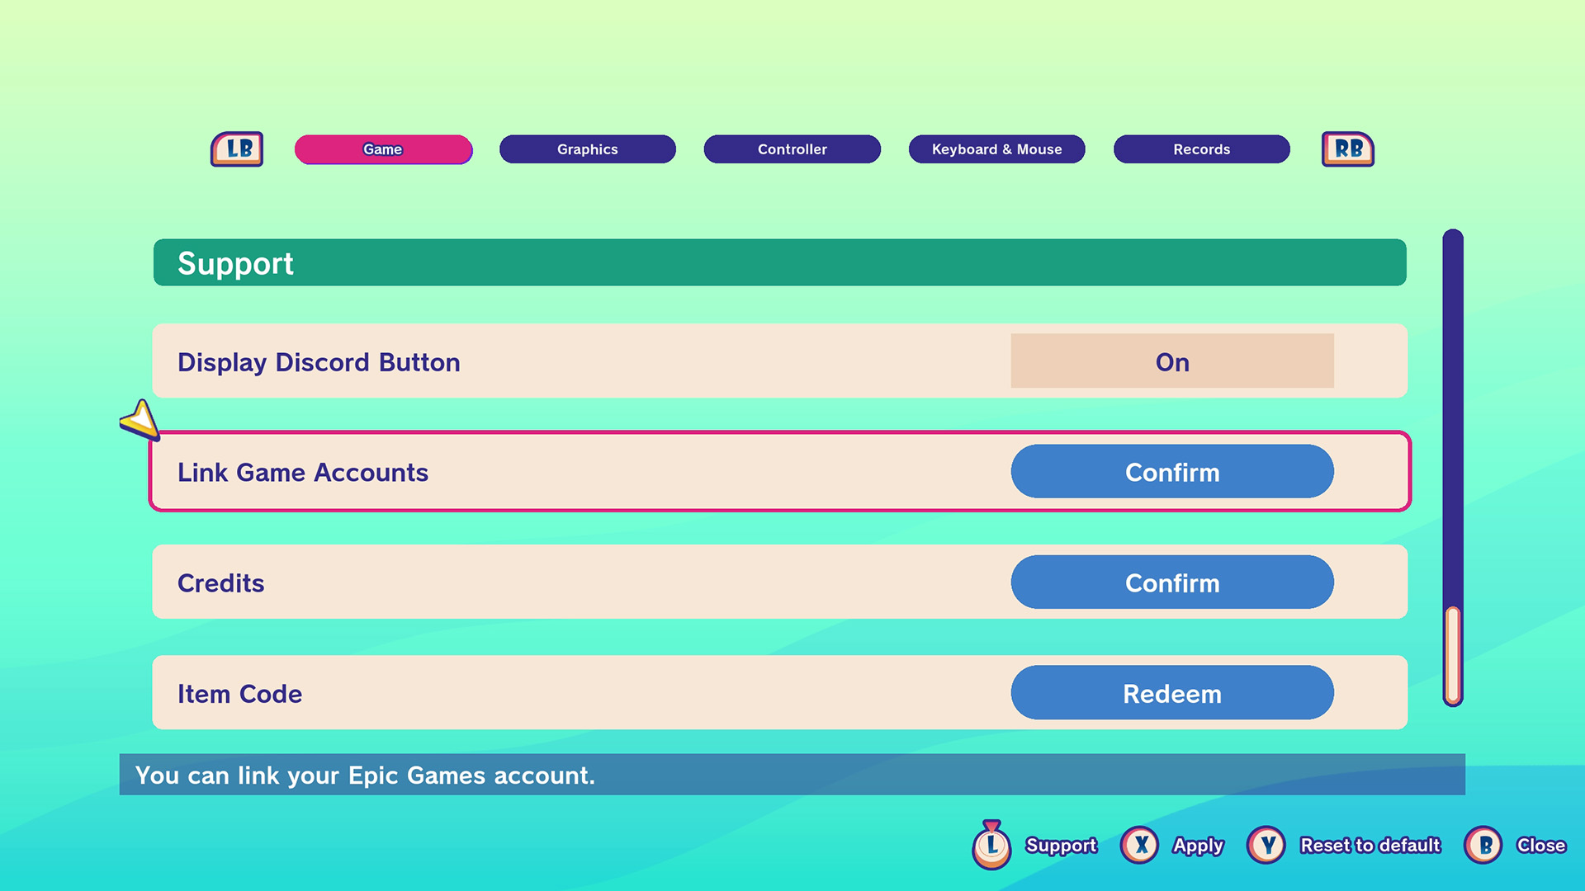Viewport: 1585px width, 891px height.
Task: Confirm Link Game Accounts
Action: (1171, 472)
